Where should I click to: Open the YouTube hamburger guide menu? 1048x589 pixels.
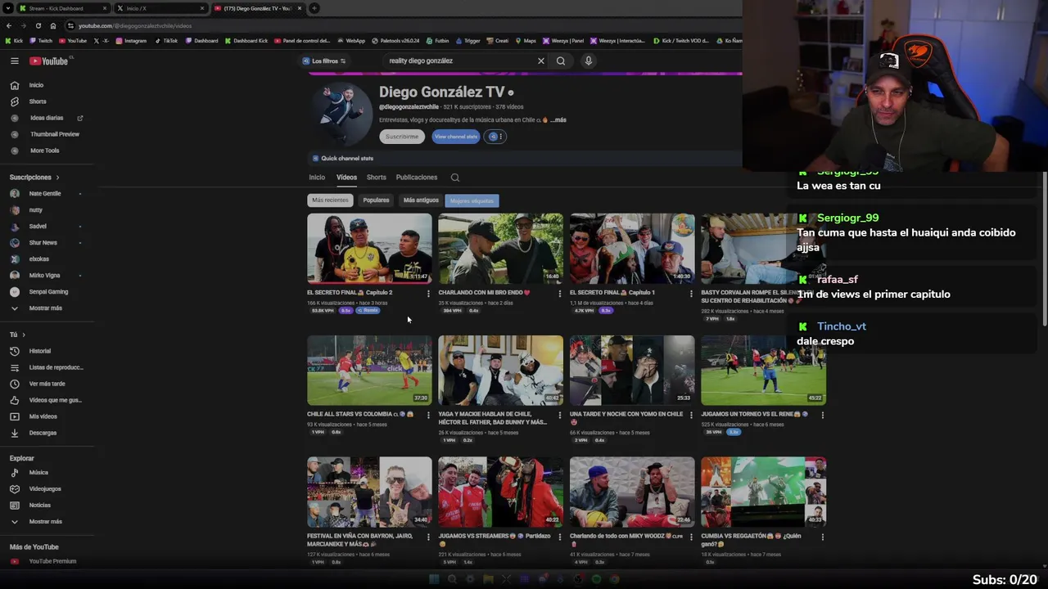pos(14,61)
